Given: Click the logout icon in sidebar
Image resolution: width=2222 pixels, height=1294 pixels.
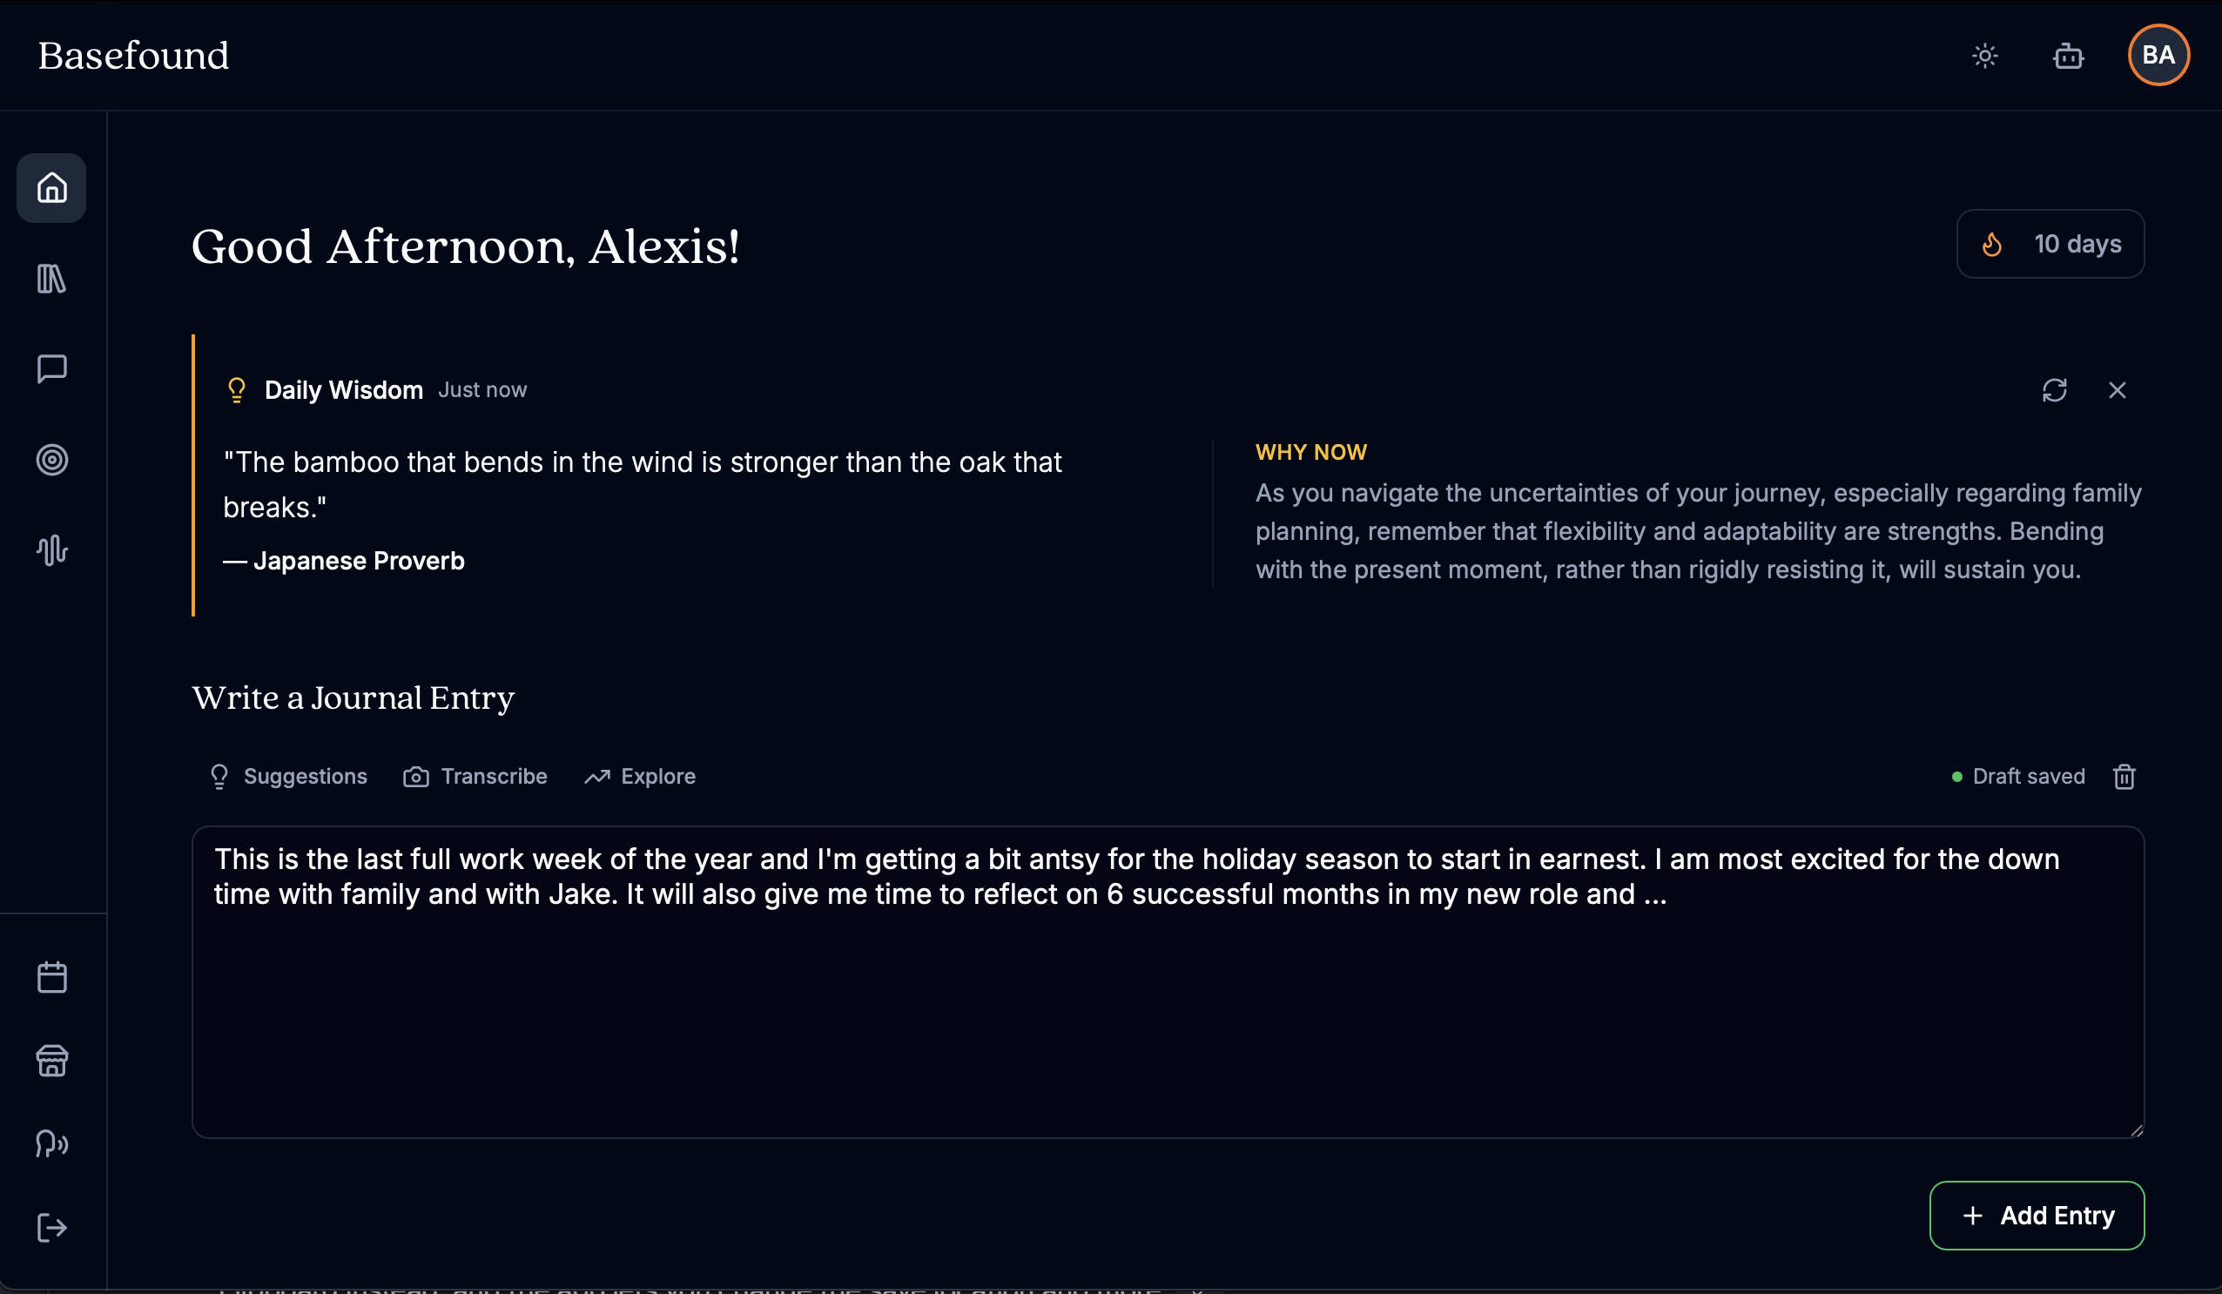Looking at the screenshot, I should 52,1227.
